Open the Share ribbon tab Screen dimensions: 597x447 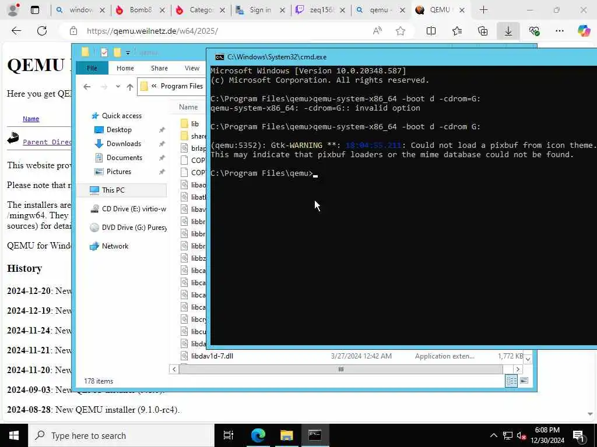(x=159, y=68)
